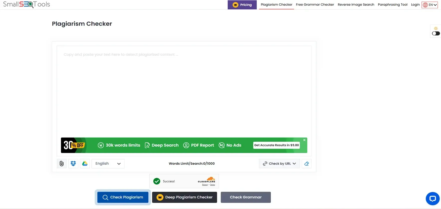Click the Cloudflare logo
The width and height of the screenshot is (441, 209).
(207, 180)
